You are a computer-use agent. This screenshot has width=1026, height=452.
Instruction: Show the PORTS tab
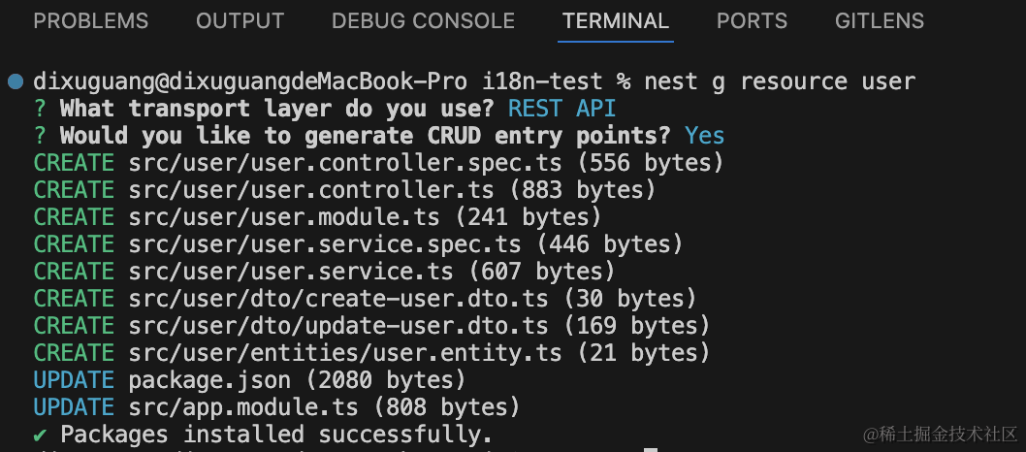click(752, 20)
